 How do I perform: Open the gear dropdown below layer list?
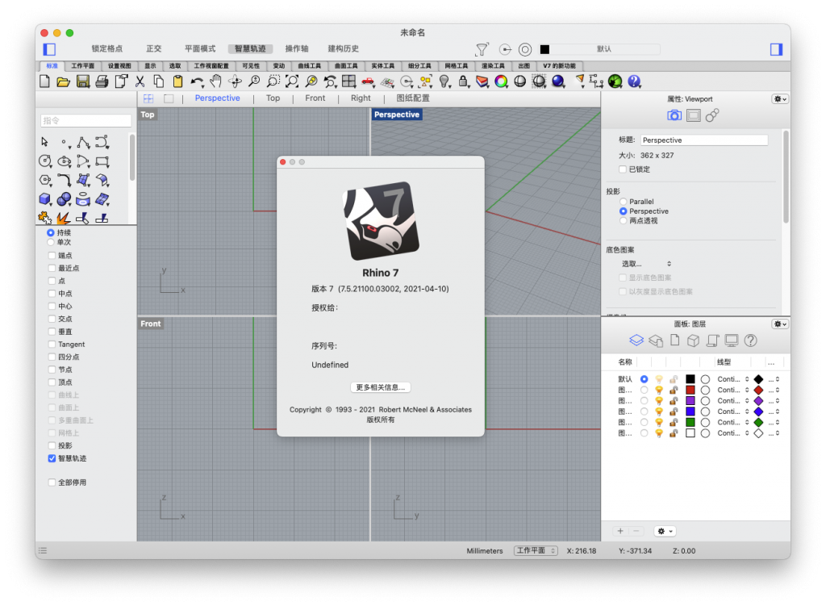click(665, 531)
